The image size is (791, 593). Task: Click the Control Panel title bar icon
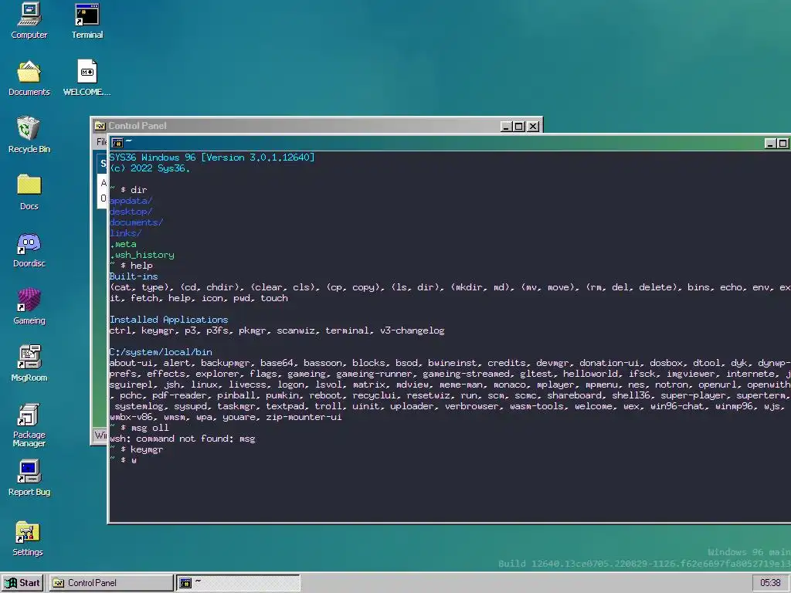coord(100,126)
